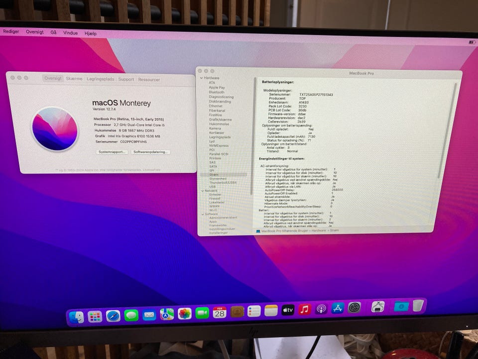Open the Photos app in Dock
This screenshot has height=359, width=478.
click(x=184, y=314)
